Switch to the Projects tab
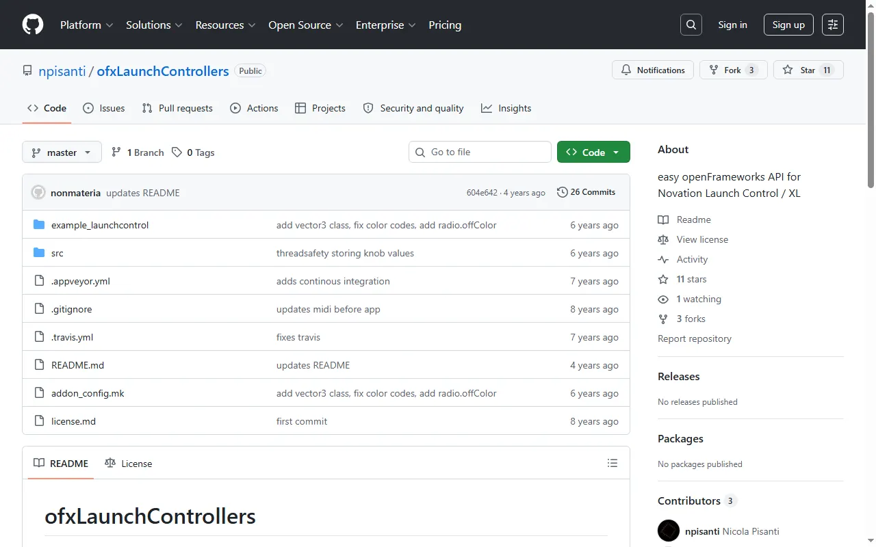 tap(320, 108)
